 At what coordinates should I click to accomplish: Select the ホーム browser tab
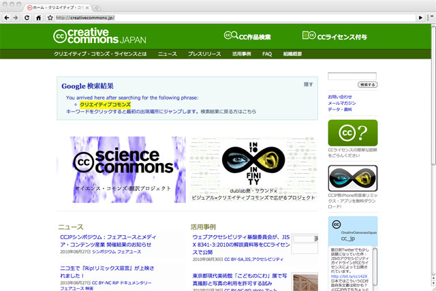pyautogui.click(x=59, y=7)
